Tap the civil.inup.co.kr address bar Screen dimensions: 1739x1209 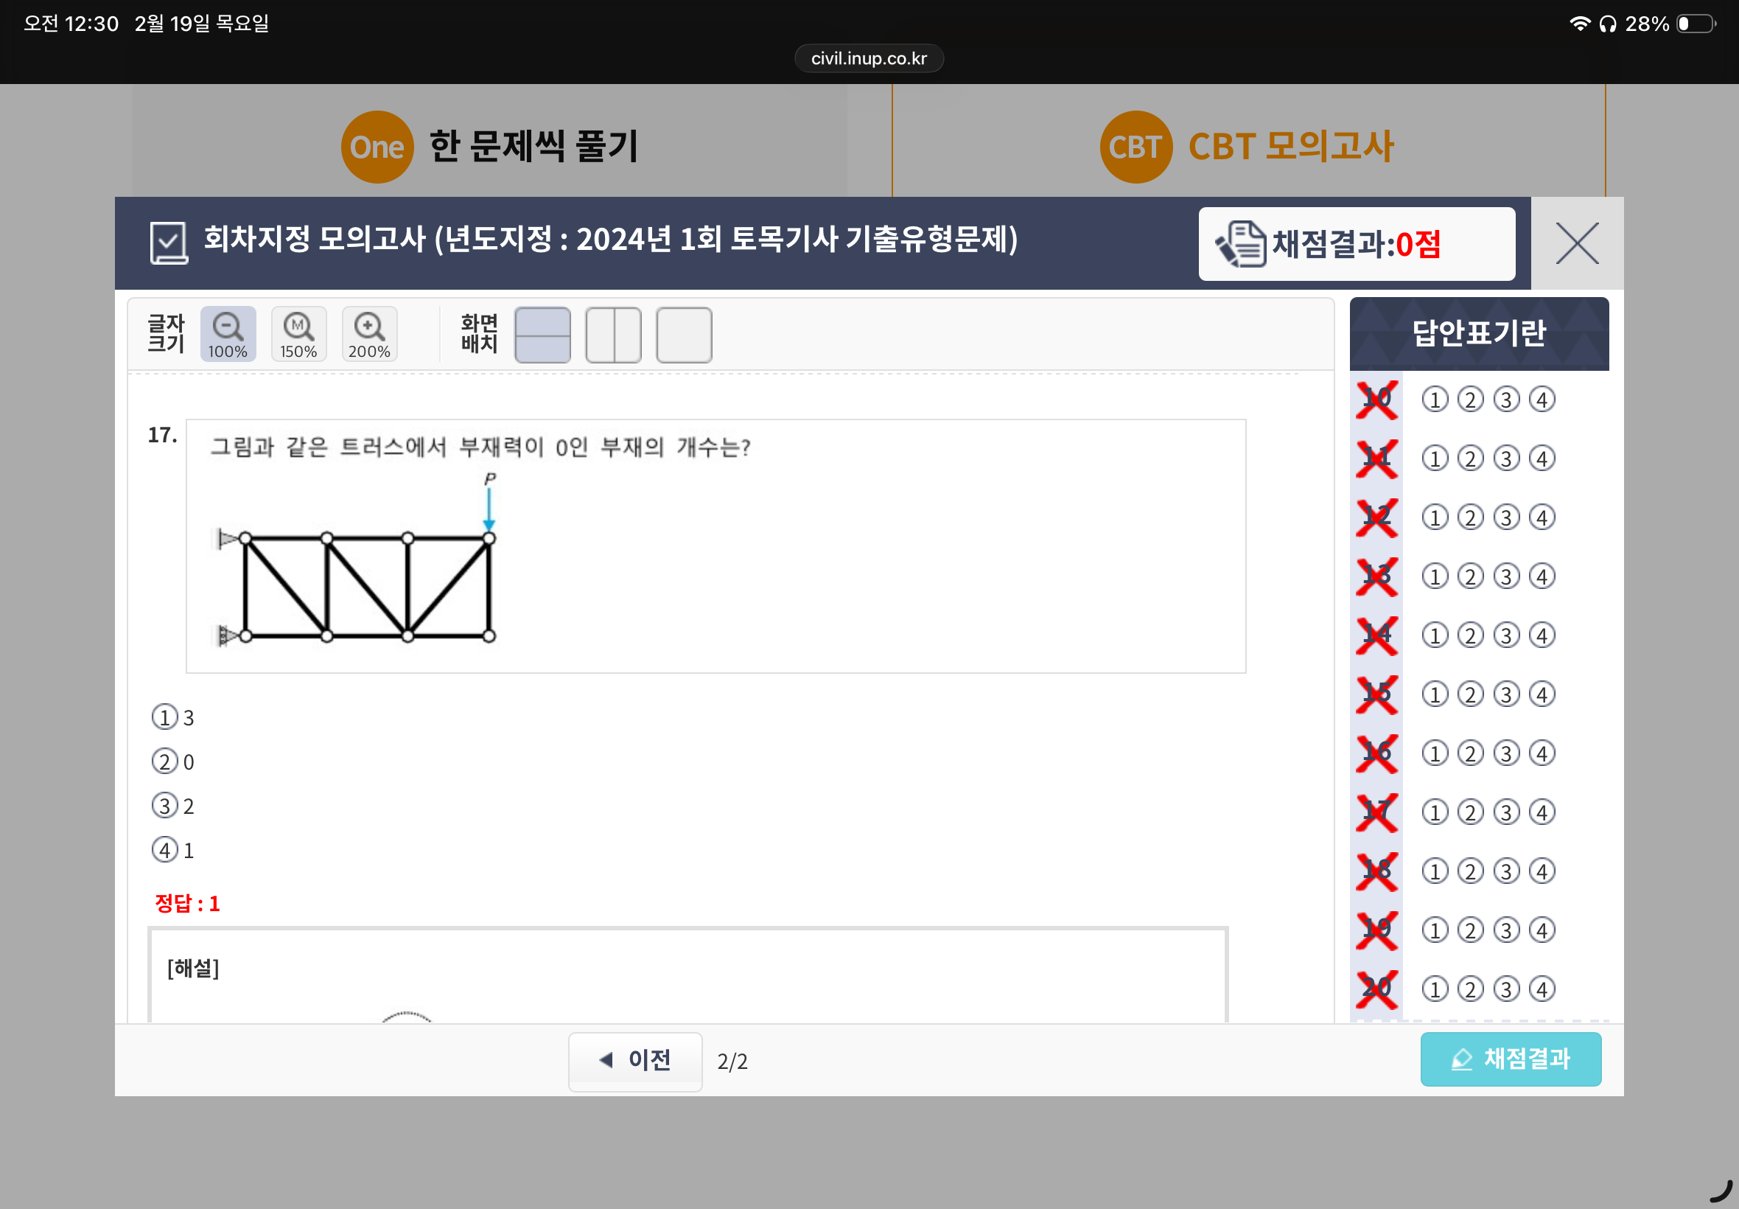868,58
